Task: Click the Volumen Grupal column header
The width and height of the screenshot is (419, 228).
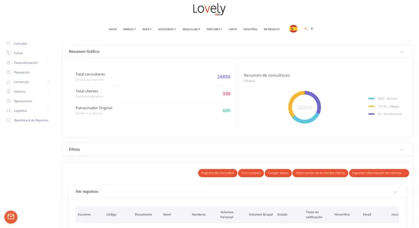Action: (261, 214)
